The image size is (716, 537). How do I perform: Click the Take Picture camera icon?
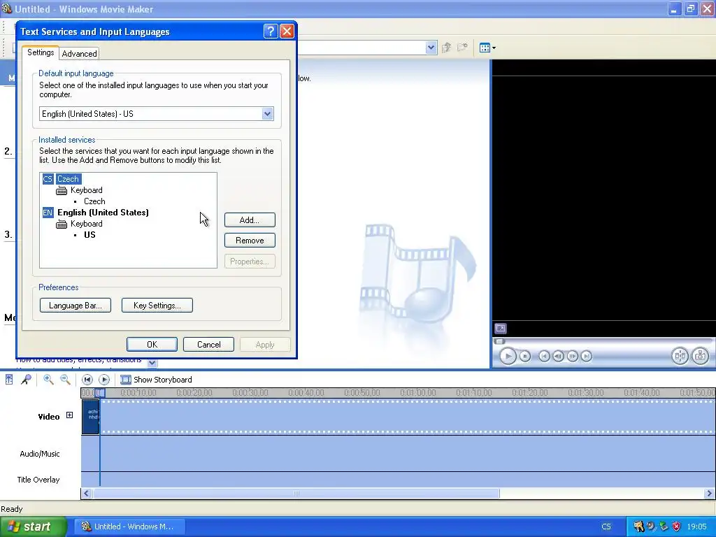tap(701, 356)
